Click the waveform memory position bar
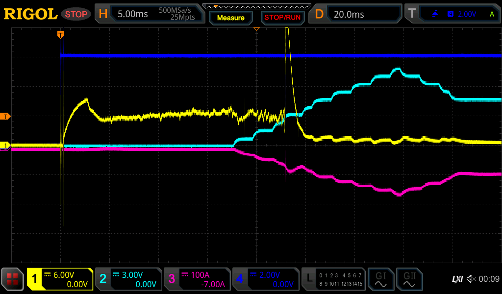 click(x=256, y=6)
